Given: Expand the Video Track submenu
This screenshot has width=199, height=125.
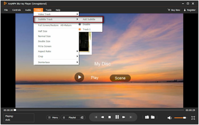Looking at the screenshot, I should coord(56,14).
